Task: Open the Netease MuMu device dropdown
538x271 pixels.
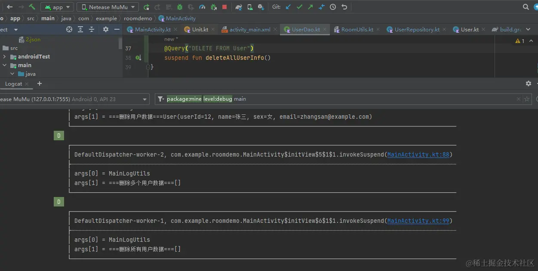Action: [108, 7]
